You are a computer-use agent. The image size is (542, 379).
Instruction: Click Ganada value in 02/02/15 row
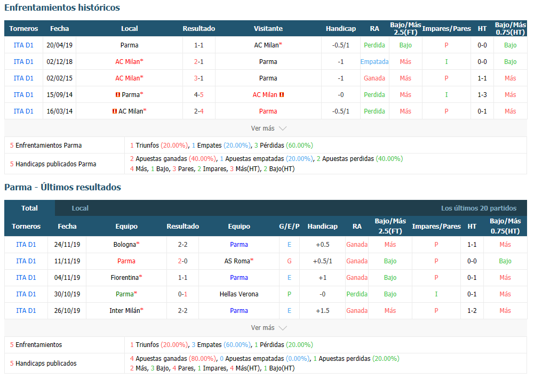coord(374,78)
